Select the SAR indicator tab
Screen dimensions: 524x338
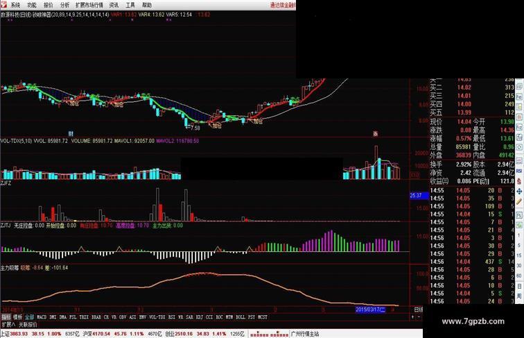[x=189, y=316]
